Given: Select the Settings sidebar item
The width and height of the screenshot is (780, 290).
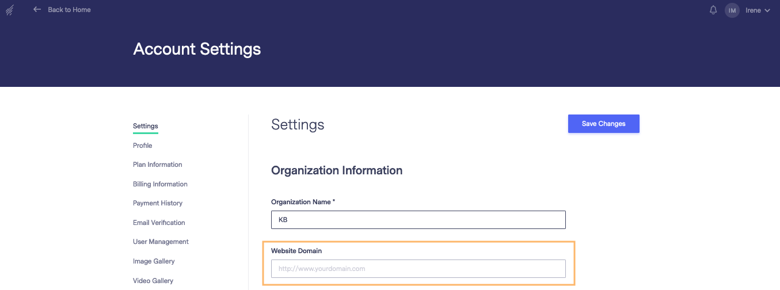Looking at the screenshot, I should click(x=146, y=126).
